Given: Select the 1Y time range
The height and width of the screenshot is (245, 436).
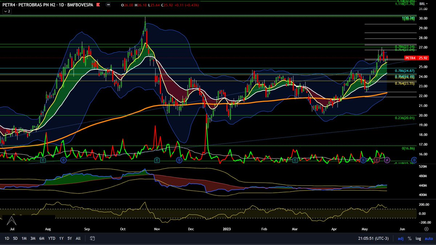Looking at the screenshot, I should tap(61, 238).
